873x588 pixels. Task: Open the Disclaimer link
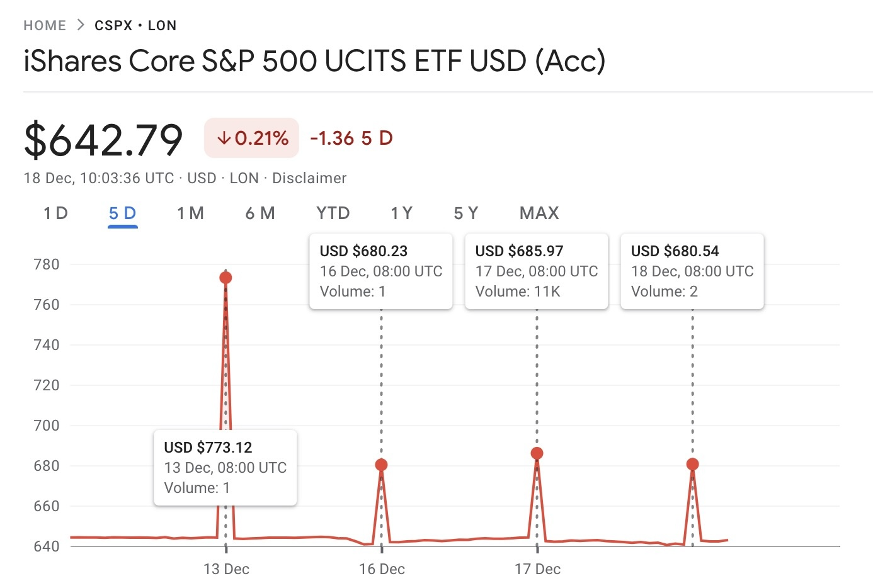click(x=309, y=178)
